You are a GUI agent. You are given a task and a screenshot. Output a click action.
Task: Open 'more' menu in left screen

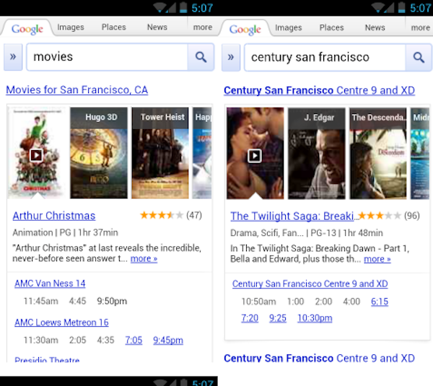tap(203, 27)
